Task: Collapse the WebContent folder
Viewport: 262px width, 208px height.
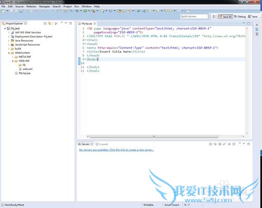Action: 9,53
